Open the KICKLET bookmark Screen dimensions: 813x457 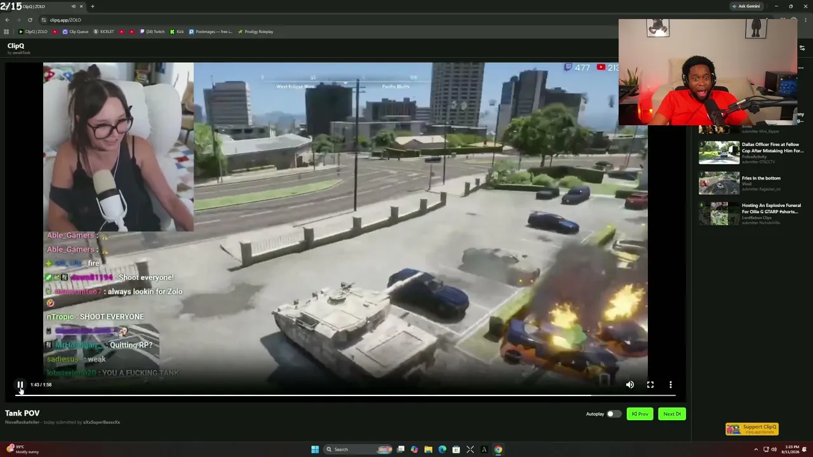(104, 32)
